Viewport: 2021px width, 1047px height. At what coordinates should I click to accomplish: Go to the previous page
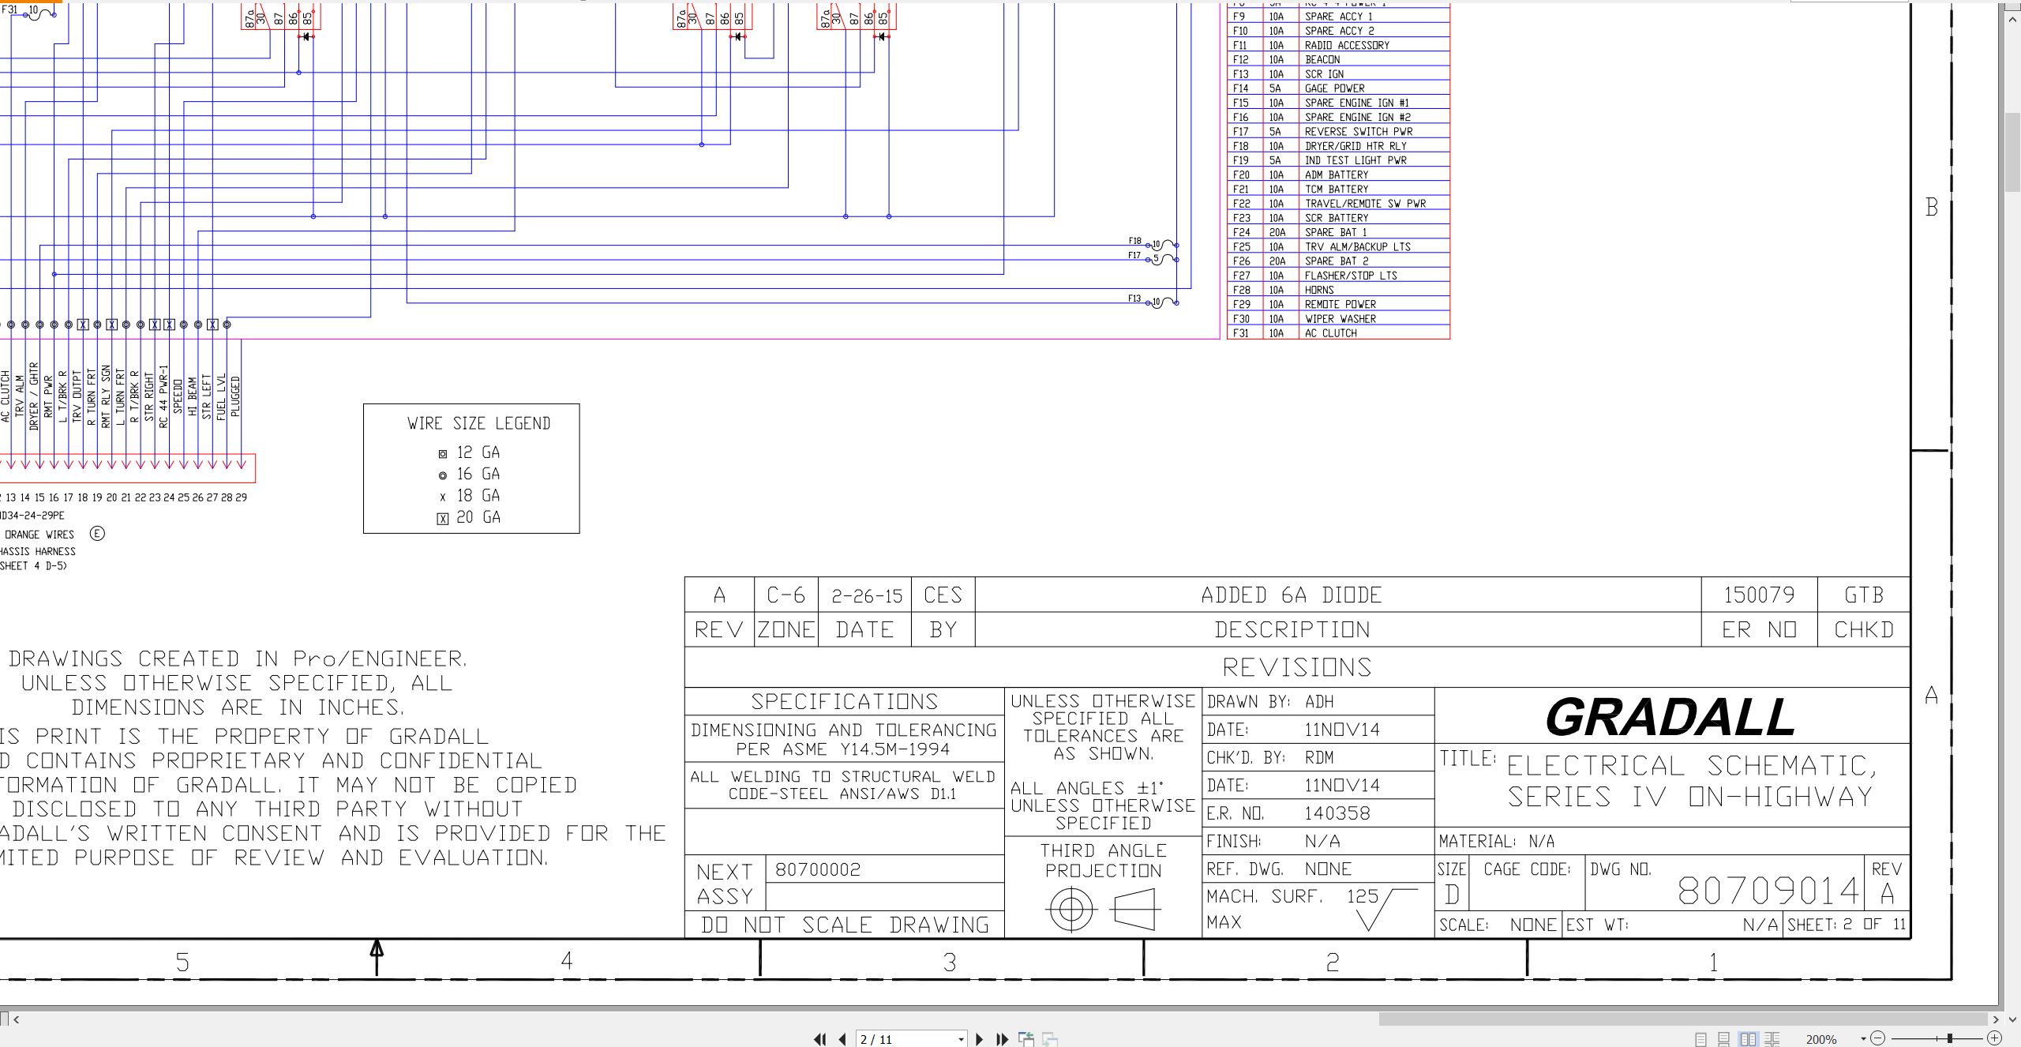(x=842, y=1039)
